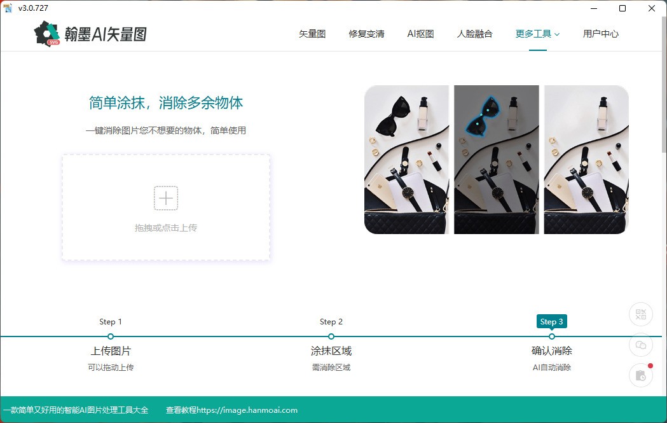Click 矢量图 in the navigation bar
This screenshot has width=667, height=423.
pyautogui.click(x=312, y=34)
